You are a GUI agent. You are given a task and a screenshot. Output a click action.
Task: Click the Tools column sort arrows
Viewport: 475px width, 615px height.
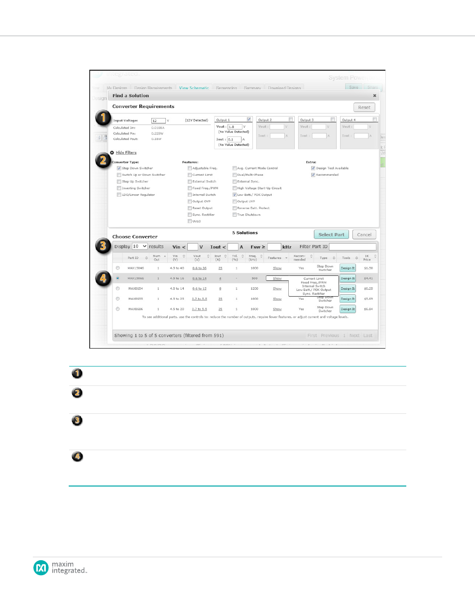[356, 258]
